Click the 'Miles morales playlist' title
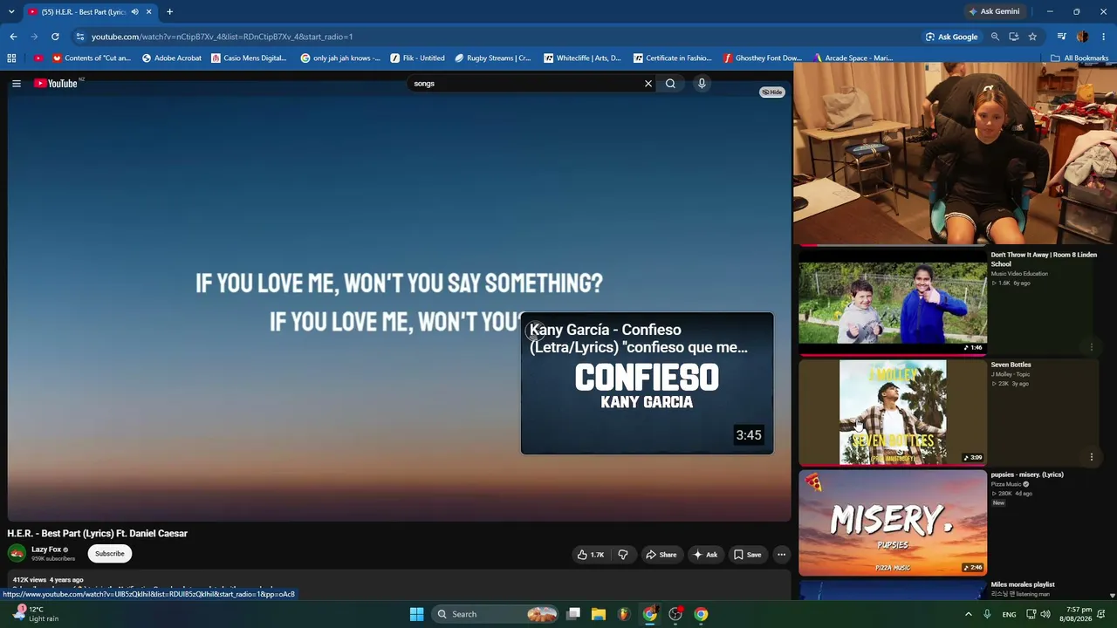1117x628 pixels. tap(1023, 584)
